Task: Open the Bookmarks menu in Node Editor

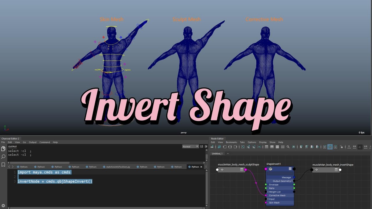Action: point(231,142)
